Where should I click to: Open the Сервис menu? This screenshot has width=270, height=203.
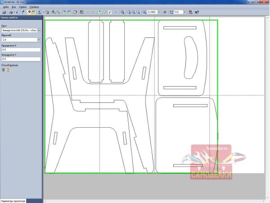point(22,7)
